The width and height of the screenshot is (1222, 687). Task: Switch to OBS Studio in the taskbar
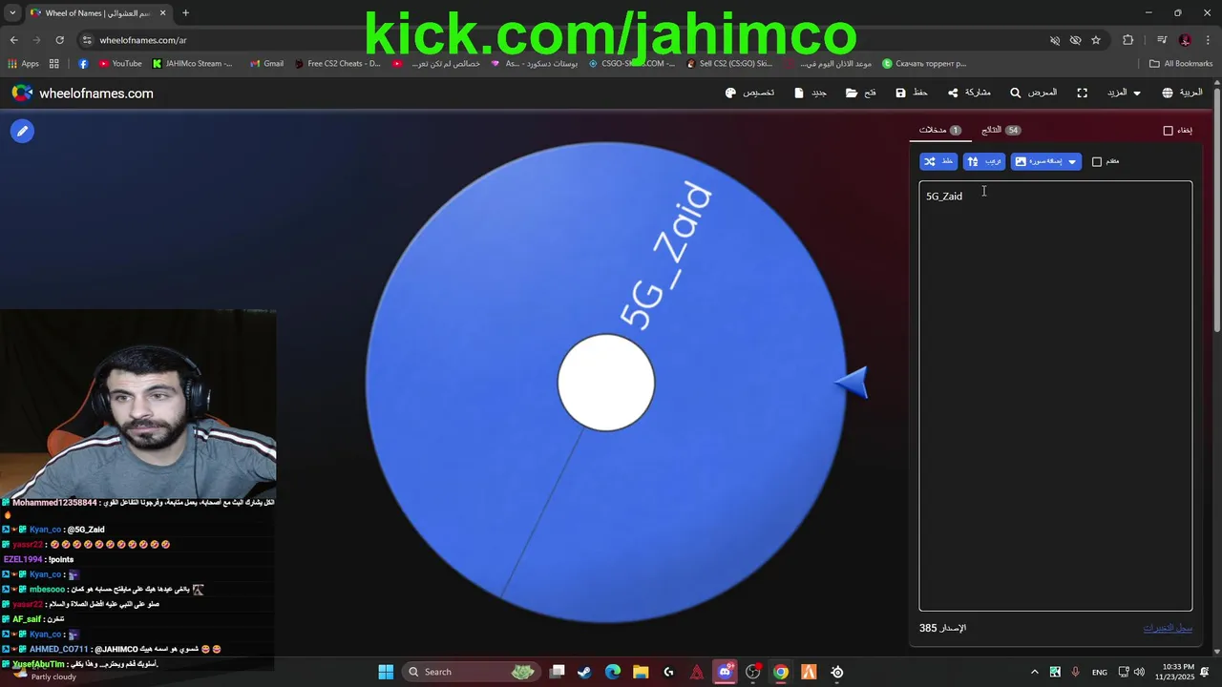[x=753, y=672]
